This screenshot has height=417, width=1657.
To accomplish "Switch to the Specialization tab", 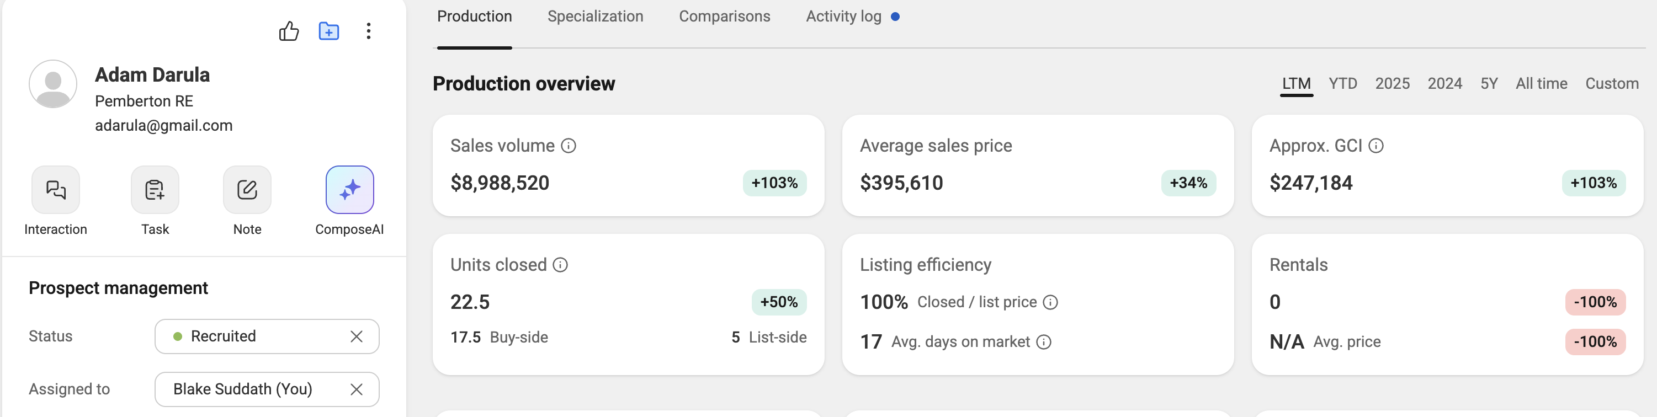I will point(595,17).
